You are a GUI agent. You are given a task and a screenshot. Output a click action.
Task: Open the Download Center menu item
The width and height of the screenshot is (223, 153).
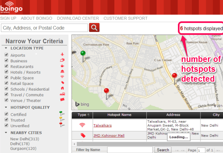(x=78, y=18)
